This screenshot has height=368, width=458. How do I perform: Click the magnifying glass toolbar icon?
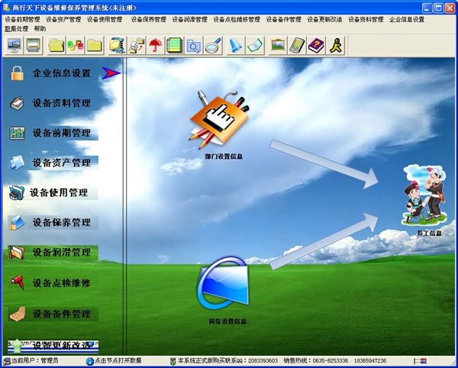coord(213,45)
